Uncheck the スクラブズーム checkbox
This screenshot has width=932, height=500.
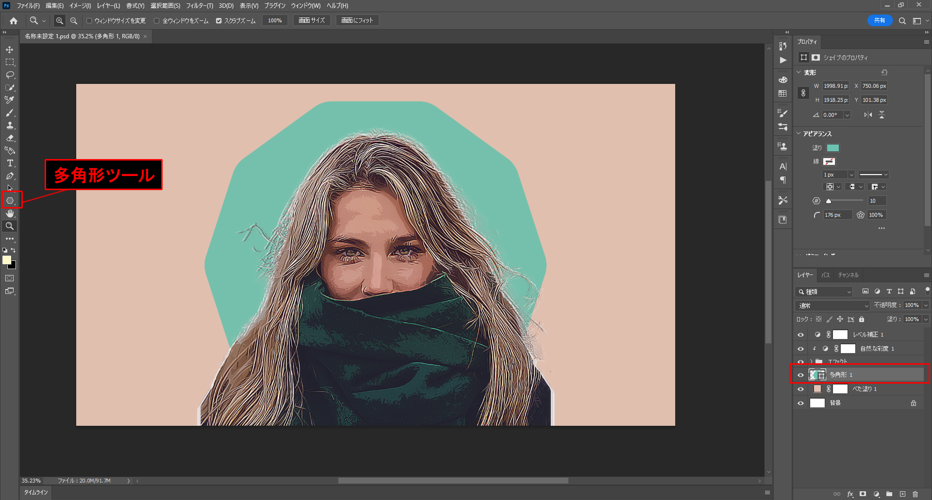coord(219,21)
